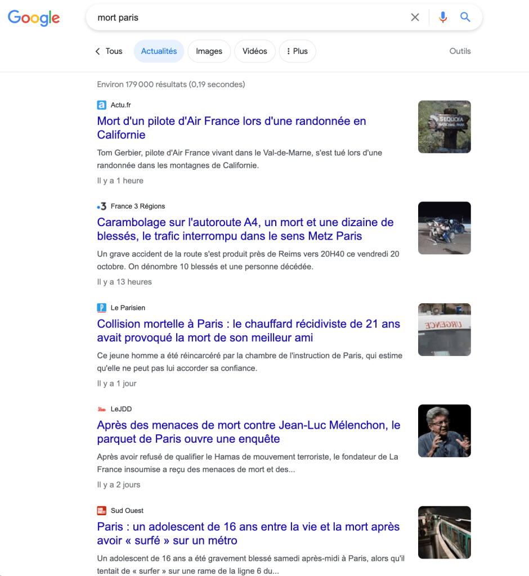
Task: Click the Sequoia National Park sign thumbnail
Action: (x=444, y=127)
